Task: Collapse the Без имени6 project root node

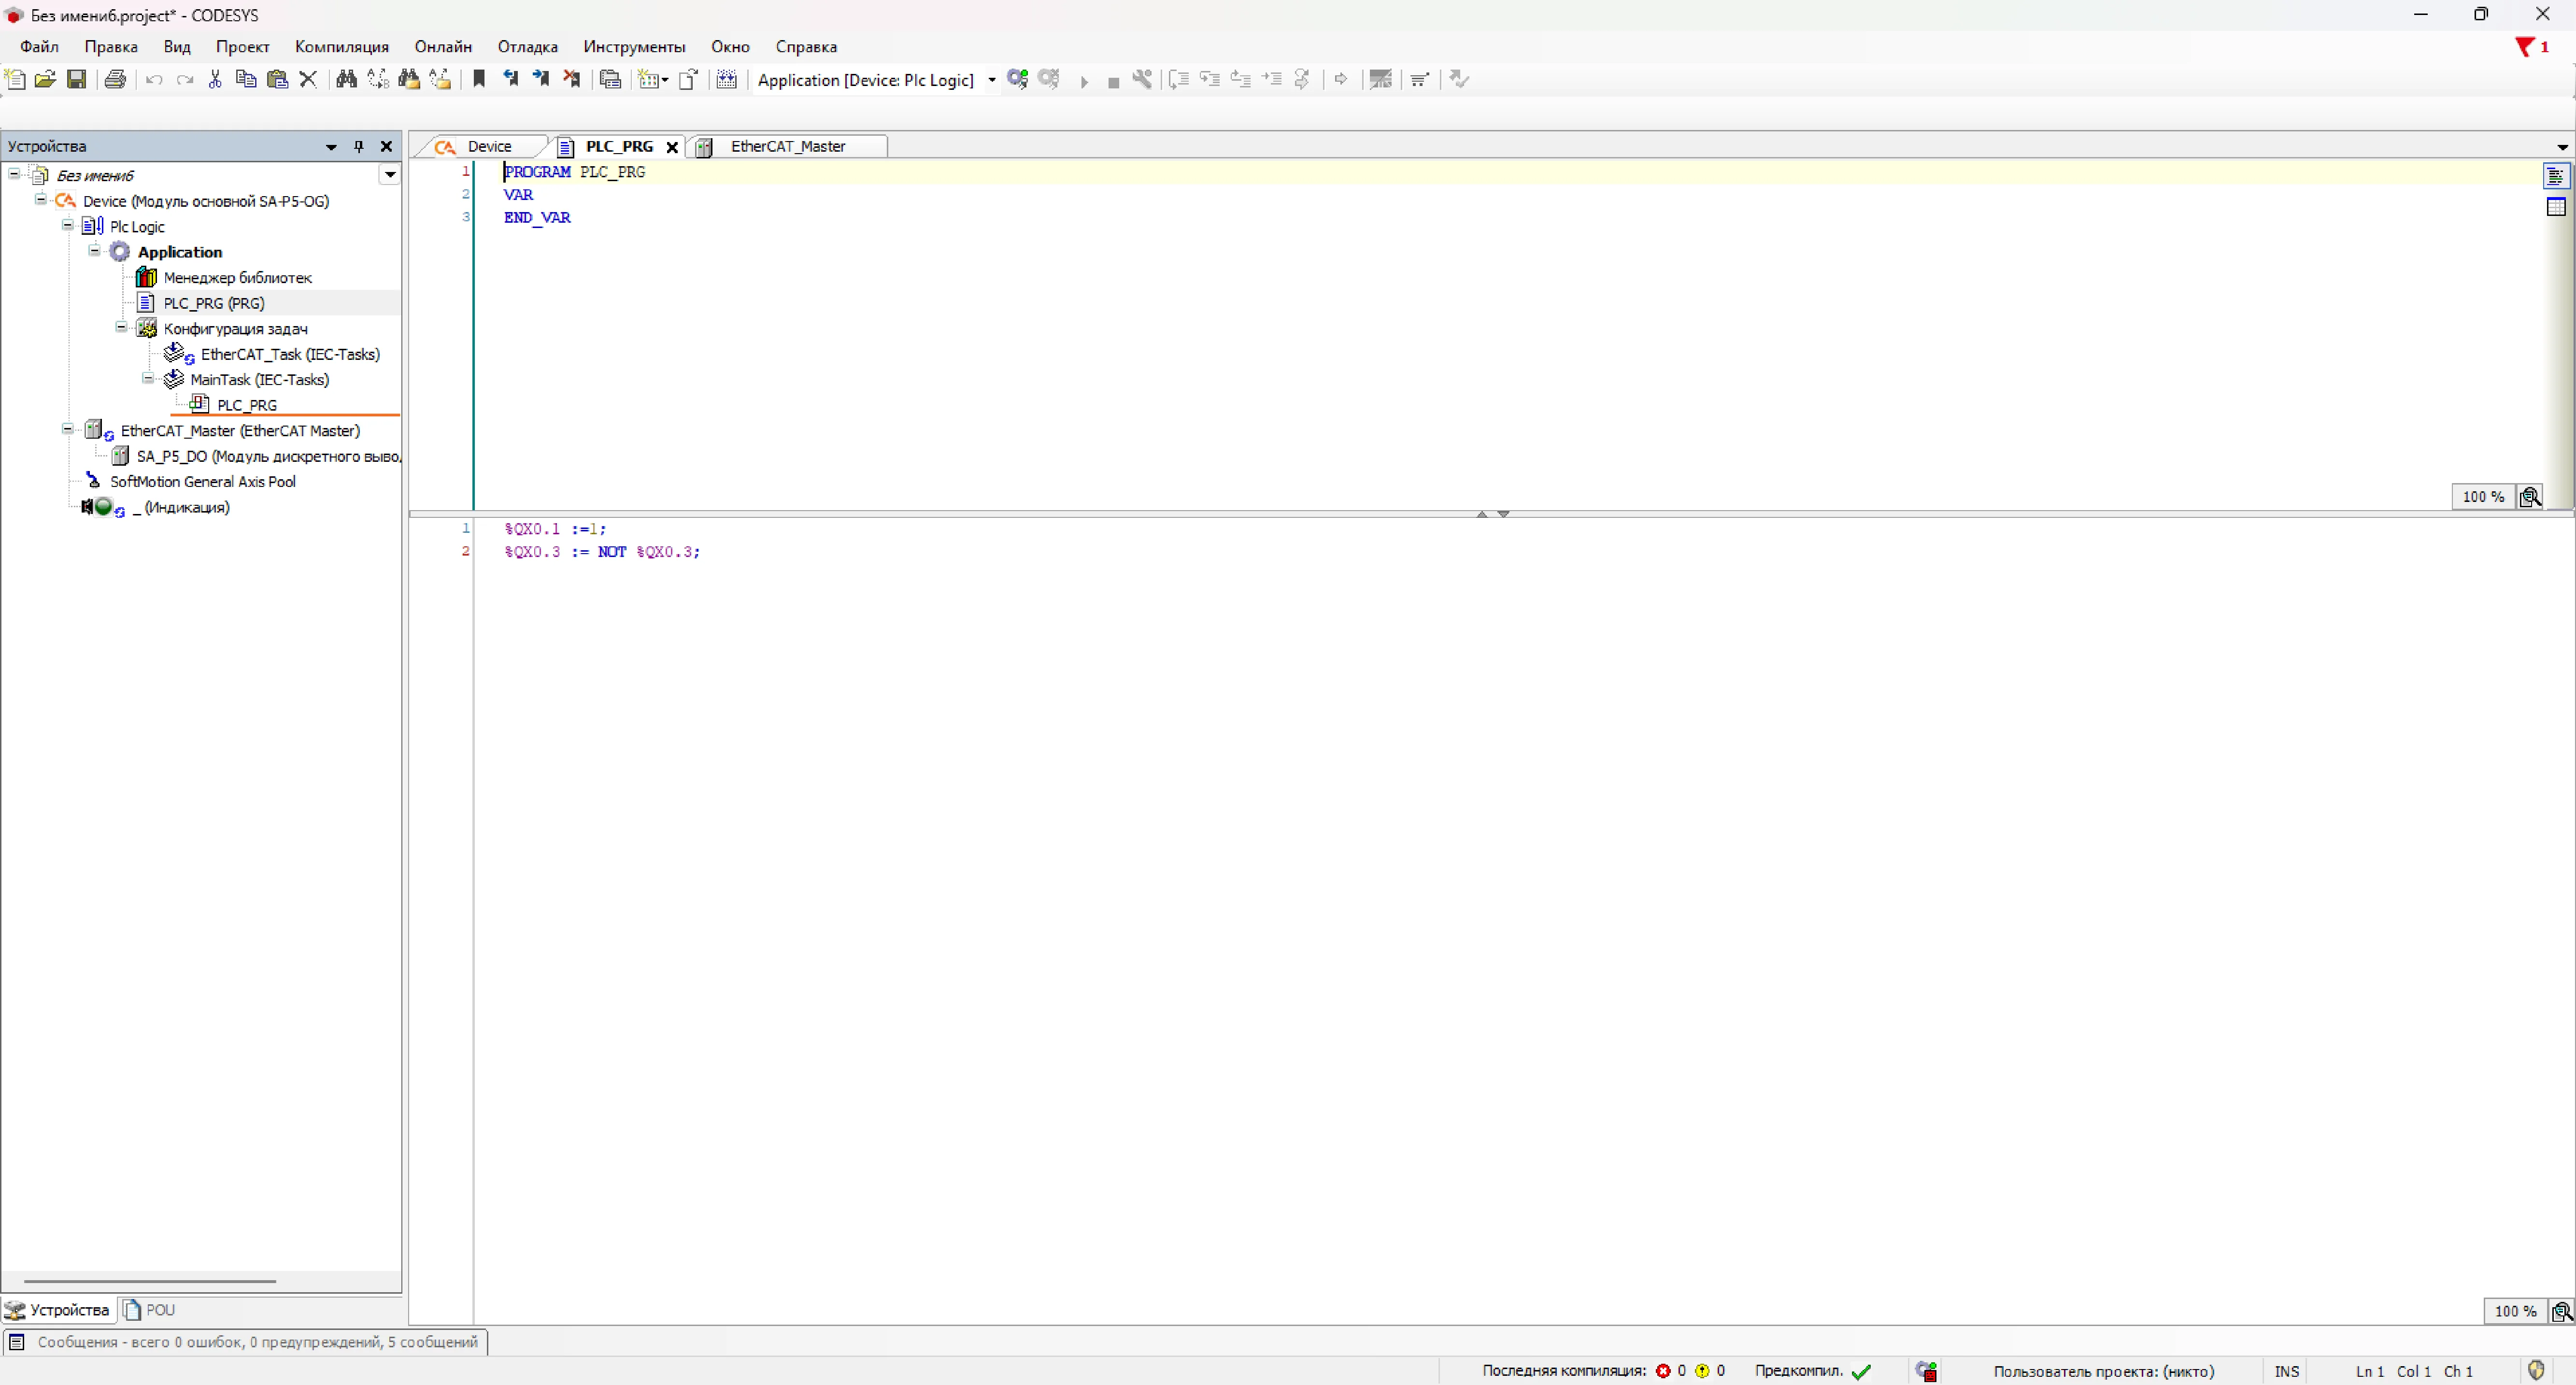Action: [14, 174]
